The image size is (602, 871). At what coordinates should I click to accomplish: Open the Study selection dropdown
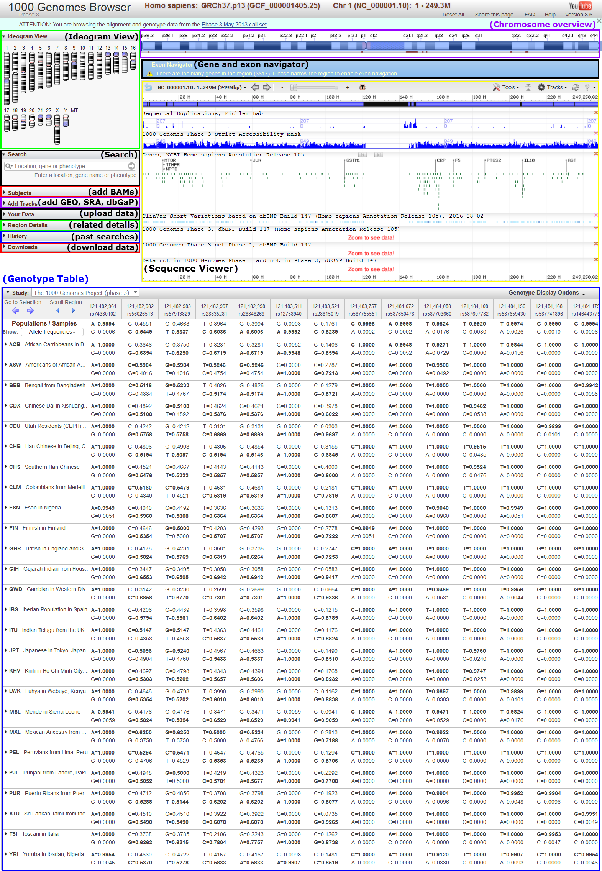(x=85, y=293)
